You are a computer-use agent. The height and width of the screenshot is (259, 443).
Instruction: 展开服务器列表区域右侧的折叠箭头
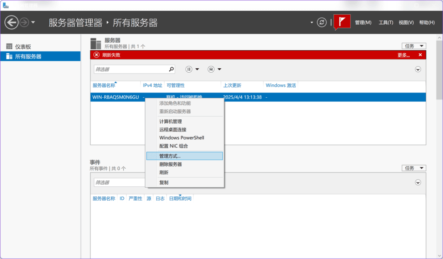pyautogui.click(x=417, y=69)
